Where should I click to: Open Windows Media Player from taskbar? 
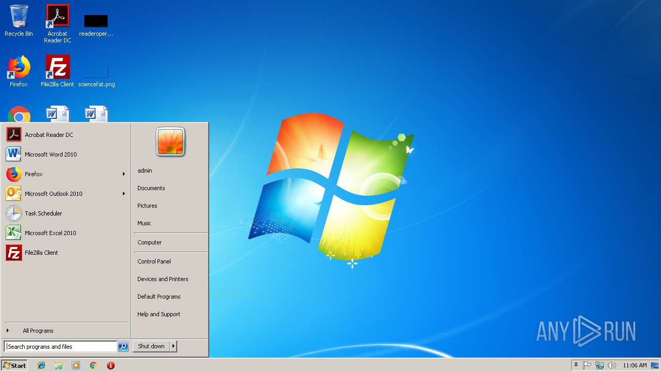(x=76, y=365)
